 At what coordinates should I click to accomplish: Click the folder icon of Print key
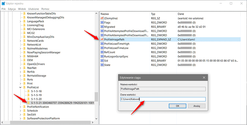24,84
